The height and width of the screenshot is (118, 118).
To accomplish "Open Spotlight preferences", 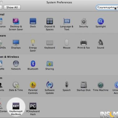I will pyautogui.click(x=101, y=23).
